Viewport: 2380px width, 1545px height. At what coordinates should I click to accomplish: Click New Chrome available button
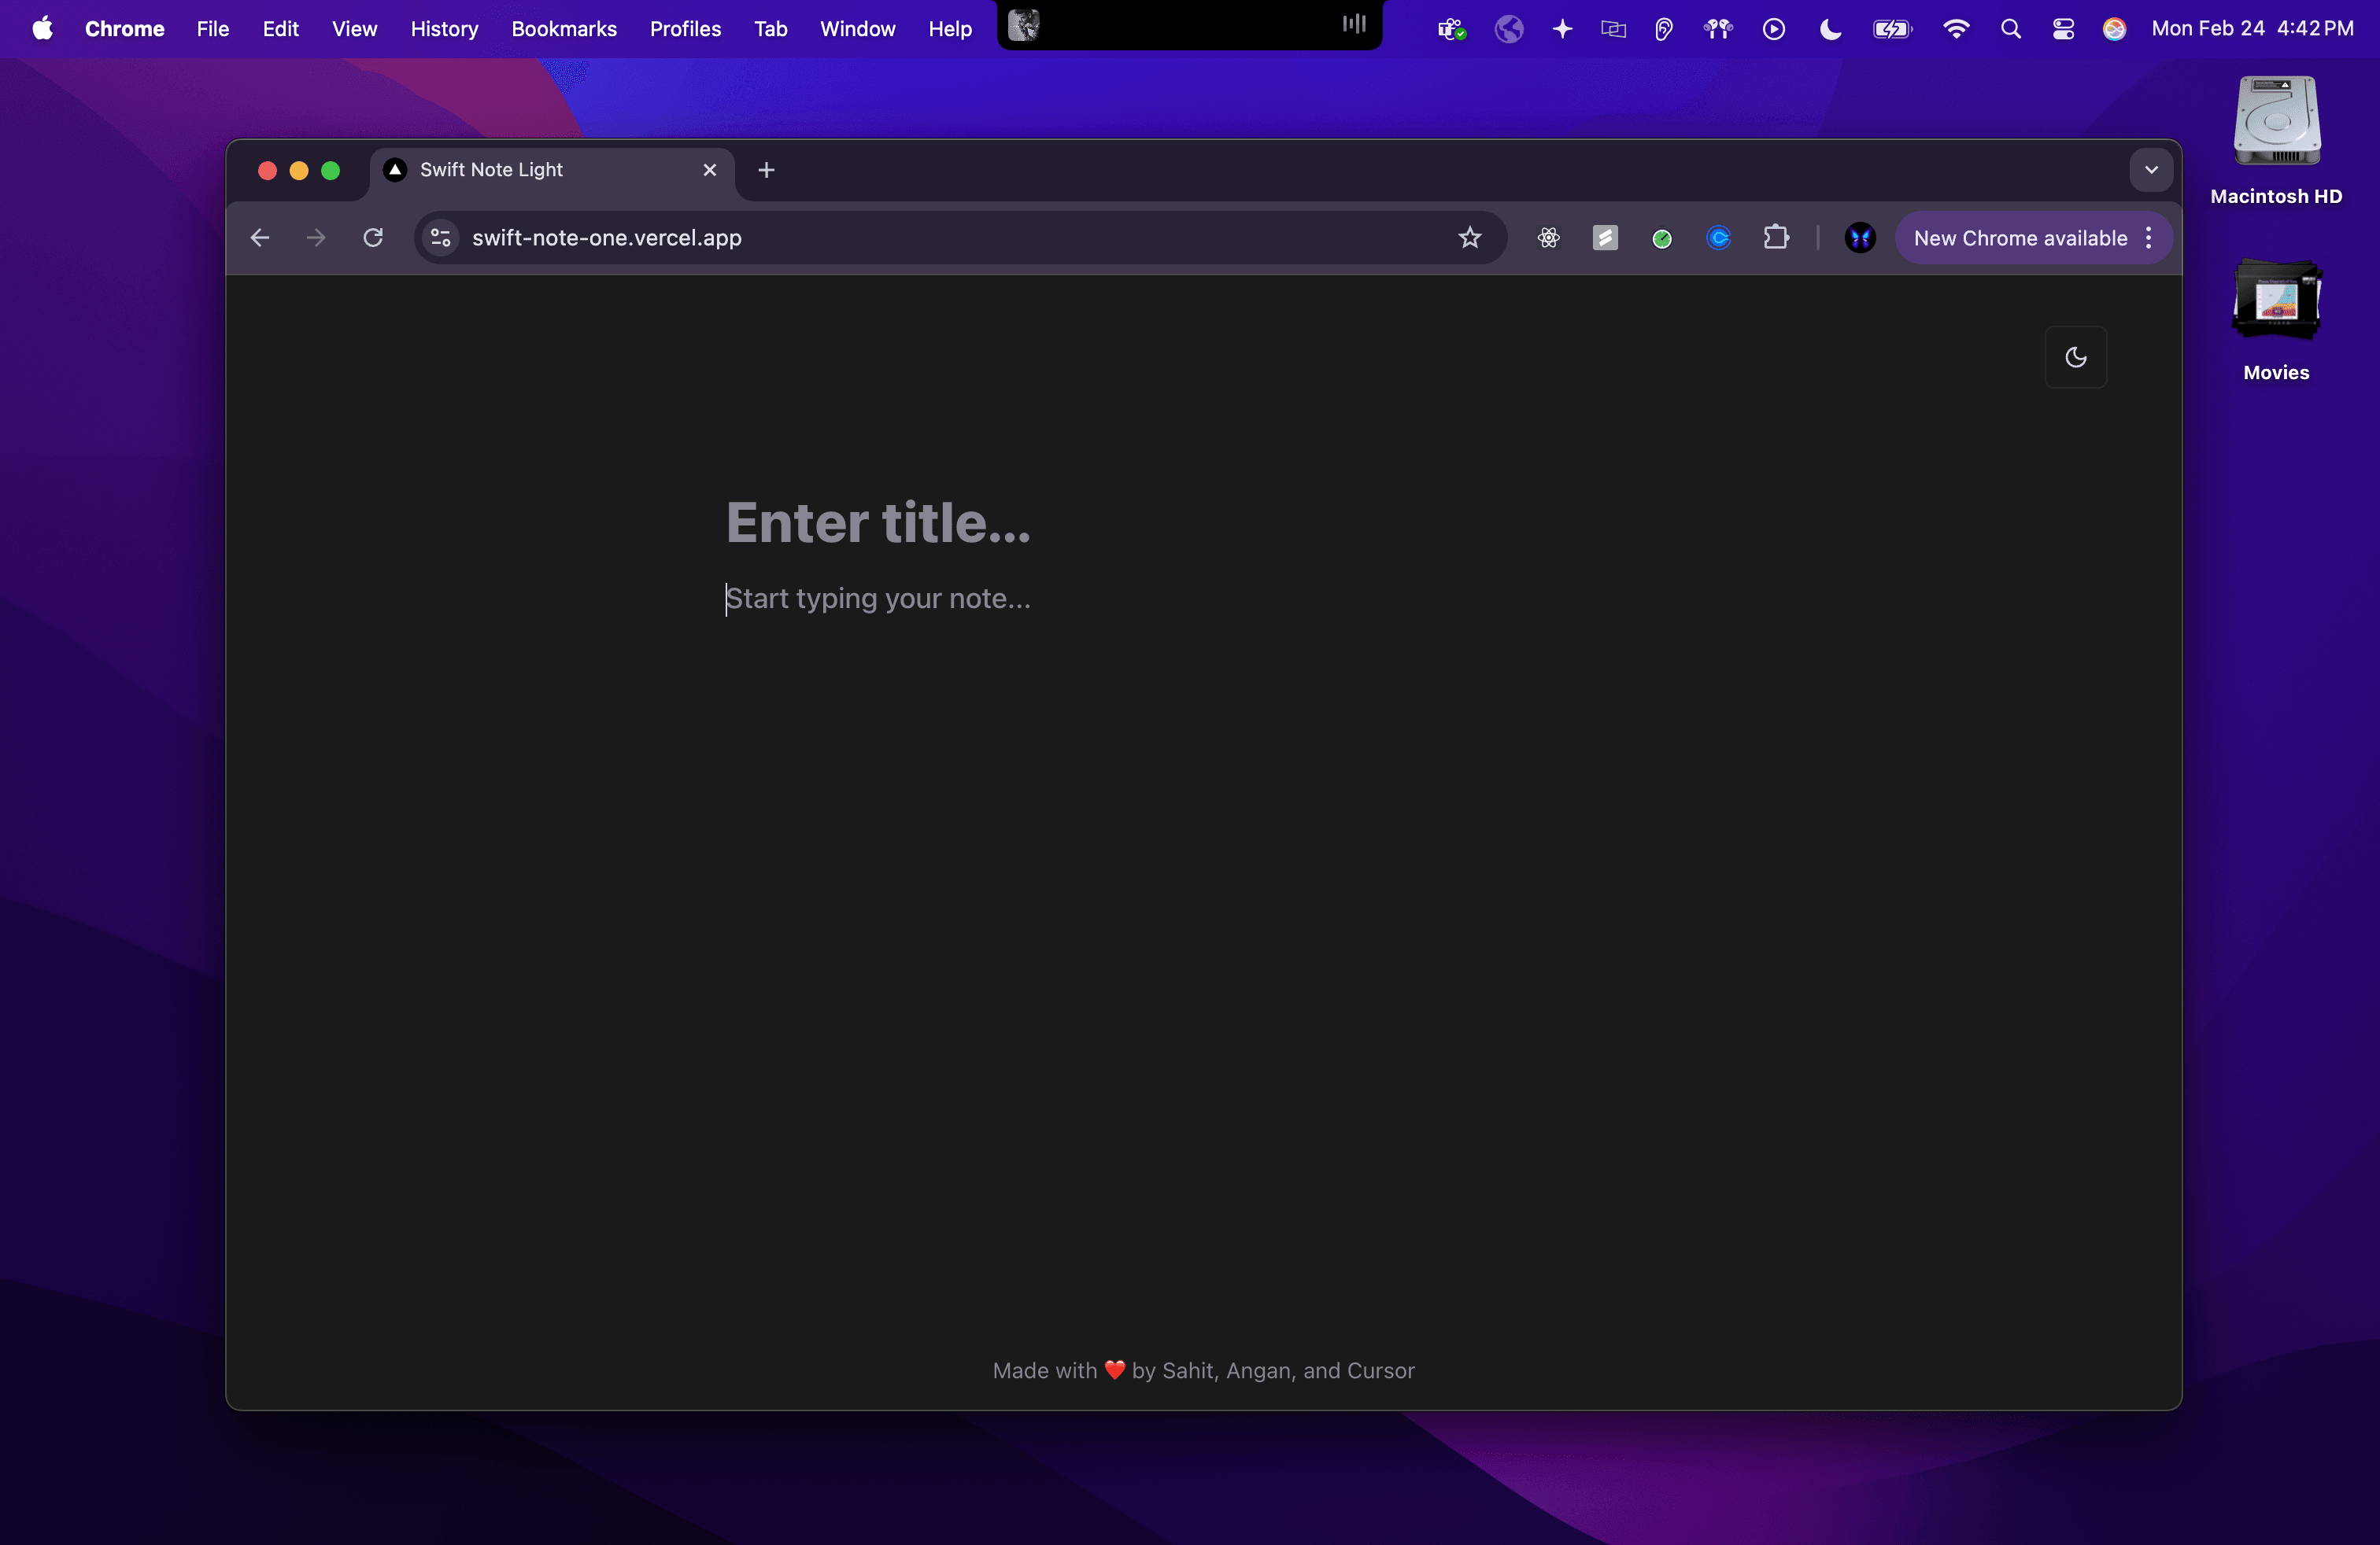pos(2020,238)
